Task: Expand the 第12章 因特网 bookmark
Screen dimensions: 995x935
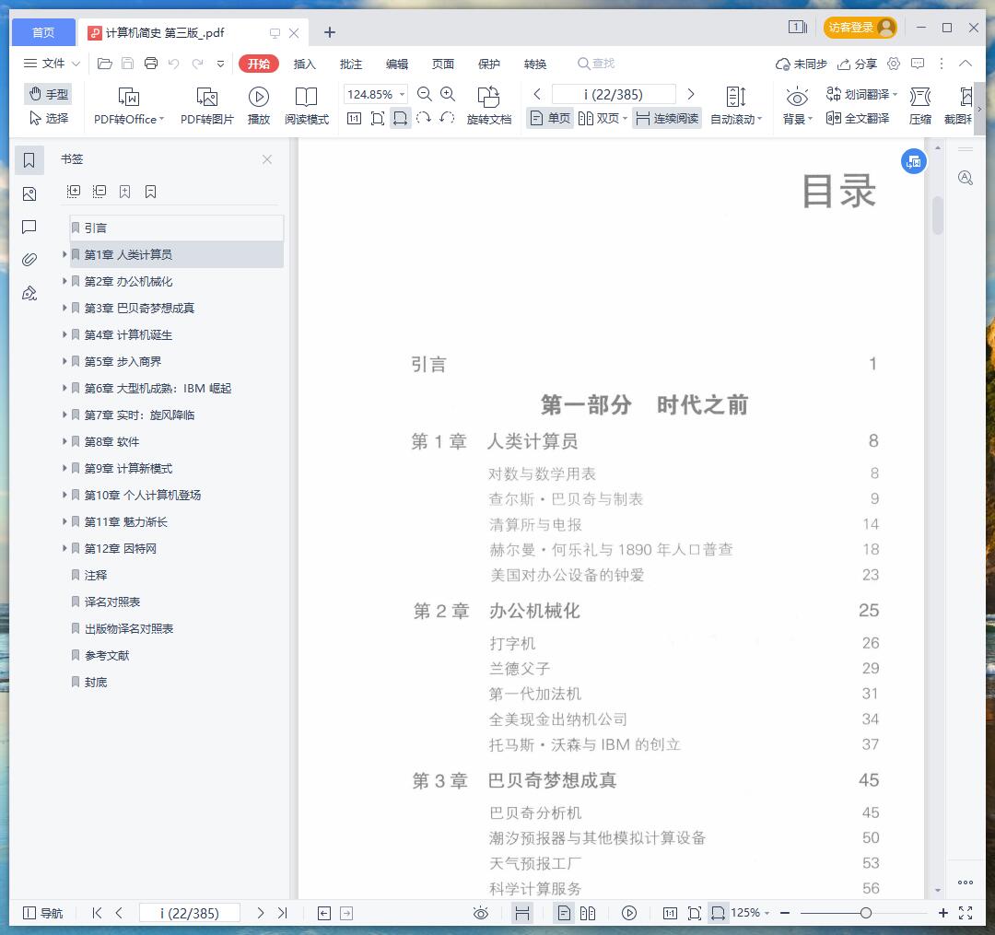Action: (x=64, y=548)
